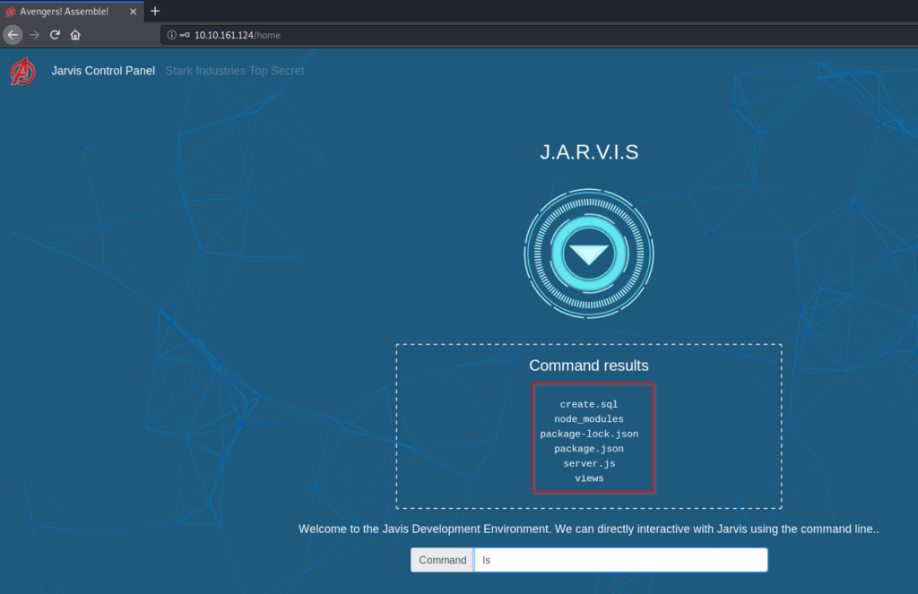This screenshot has width=918, height=594.
Task: Open a new browser tab
Action: [x=155, y=11]
